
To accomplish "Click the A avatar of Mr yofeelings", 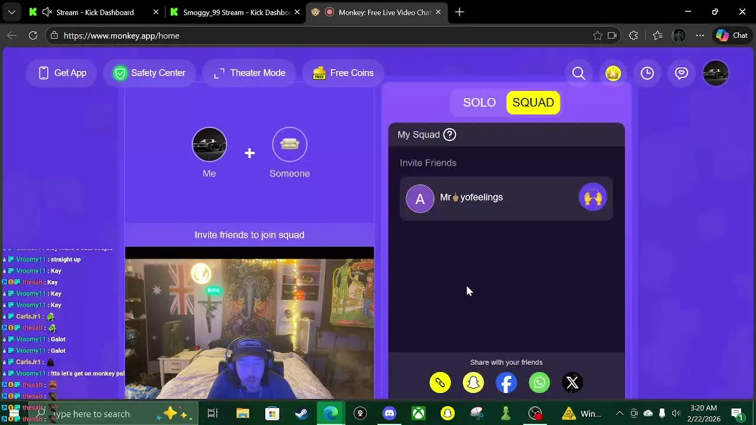I will (x=420, y=199).
